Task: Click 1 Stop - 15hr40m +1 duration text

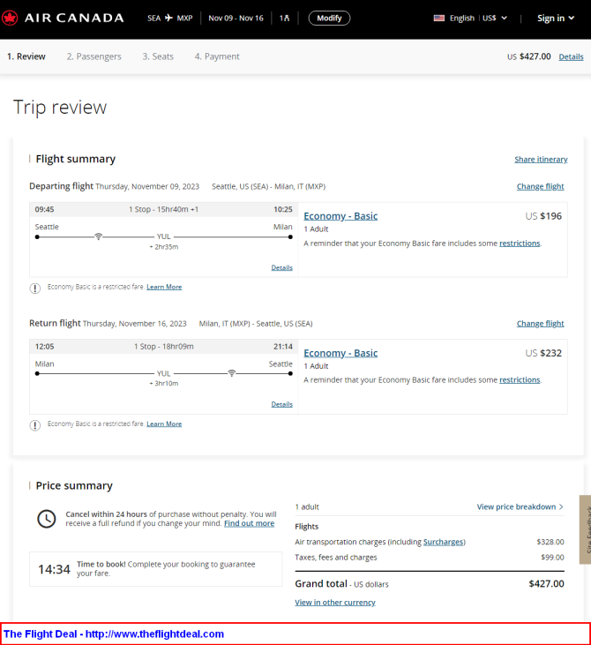Action: click(x=164, y=209)
